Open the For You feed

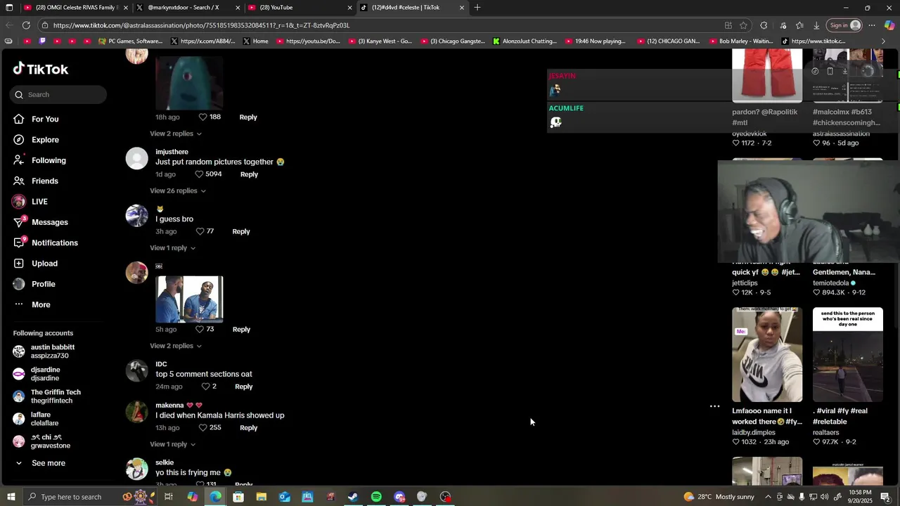point(45,119)
